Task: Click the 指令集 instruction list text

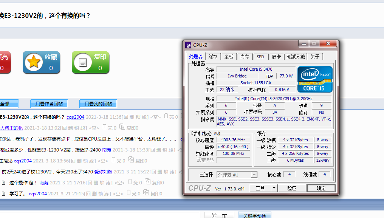Action: pyautogui.click(x=274, y=122)
